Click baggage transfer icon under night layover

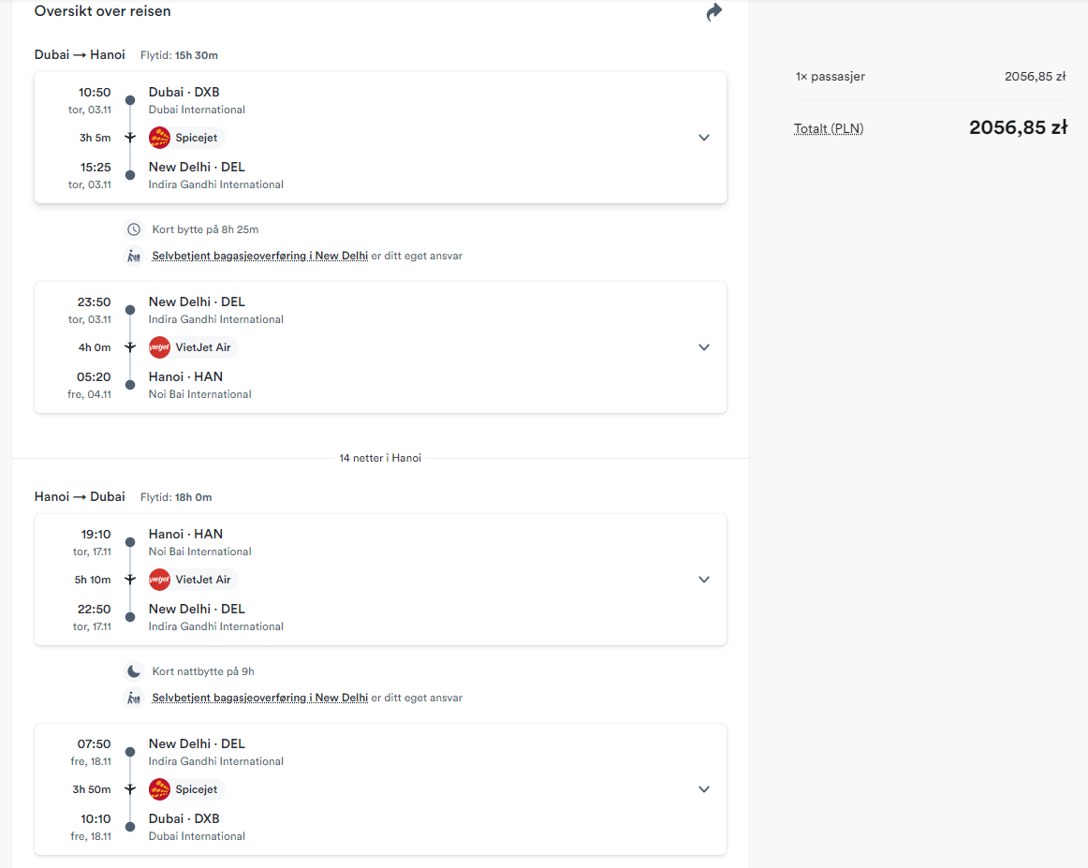click(134, 698)
